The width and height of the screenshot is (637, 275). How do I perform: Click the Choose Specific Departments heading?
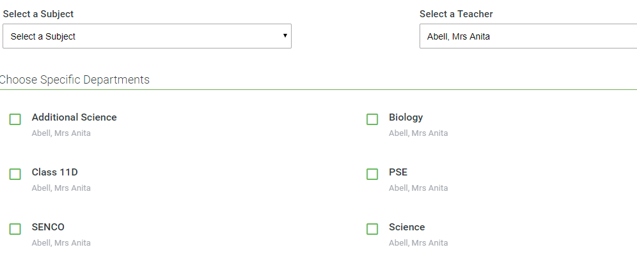coord(74,80)
